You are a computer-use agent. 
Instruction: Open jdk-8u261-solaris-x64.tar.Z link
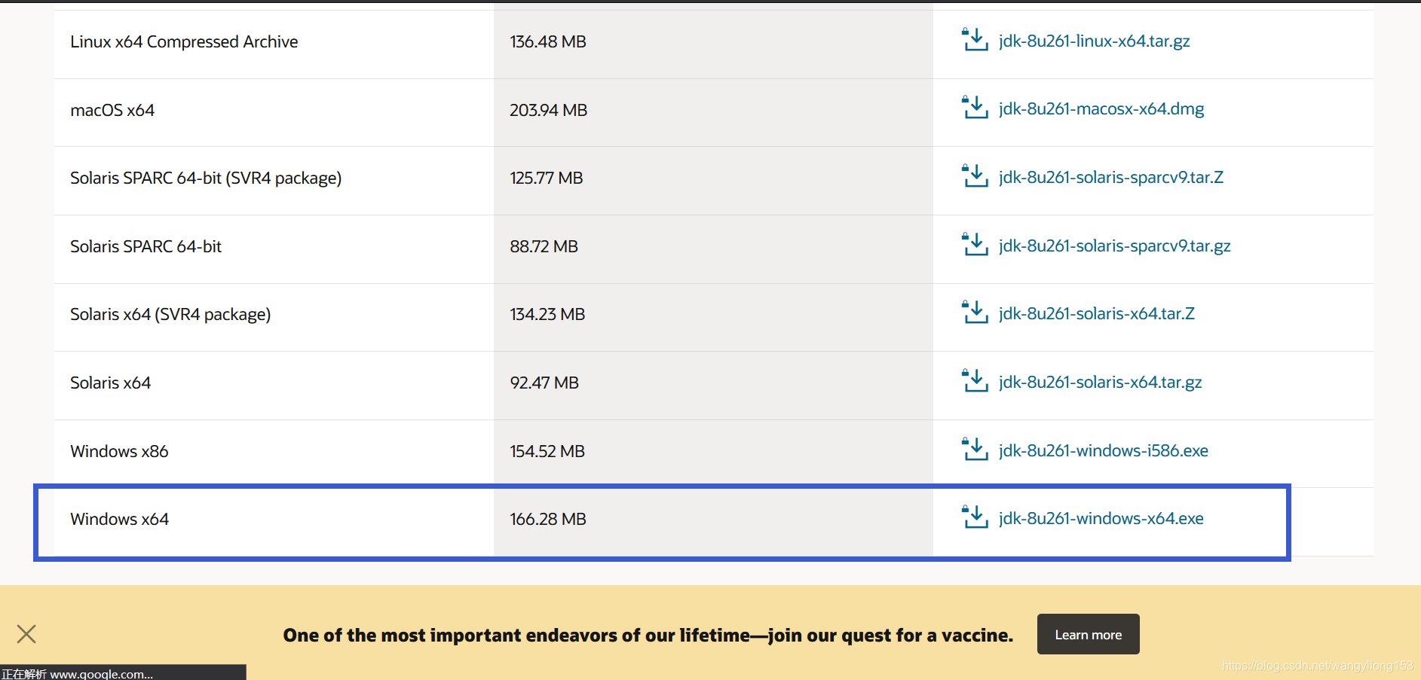[1096, 314]
